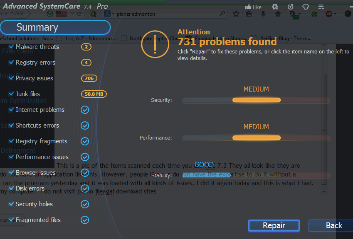
Task: Click the US flag icon in address bar
Action: [x=62, y=14]
